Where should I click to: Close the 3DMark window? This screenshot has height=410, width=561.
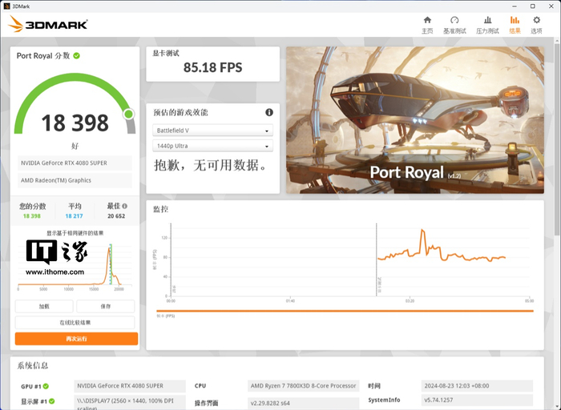click(551, 6)
